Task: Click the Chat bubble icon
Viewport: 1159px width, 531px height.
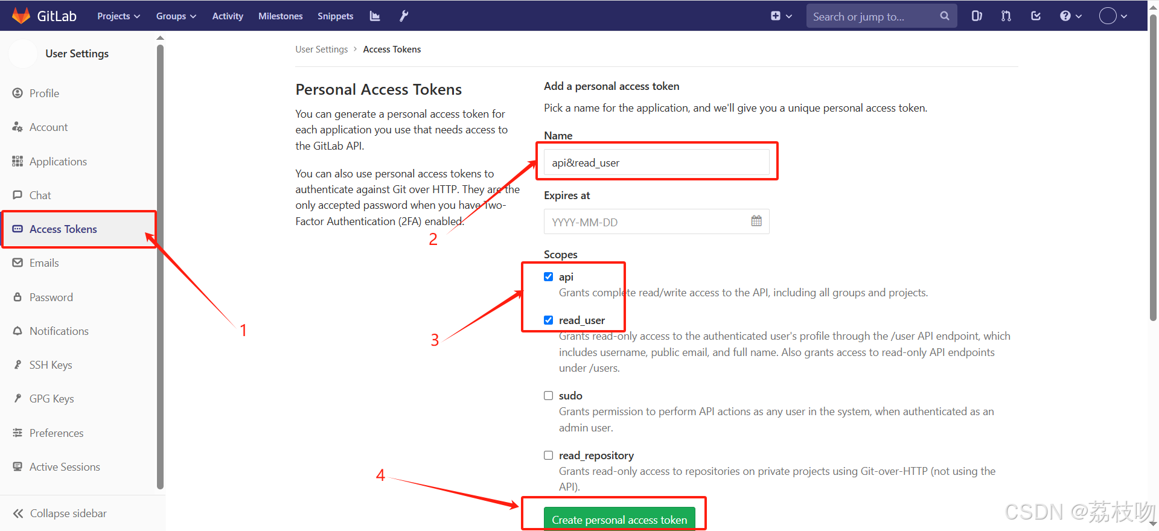Action: point(18,195)
